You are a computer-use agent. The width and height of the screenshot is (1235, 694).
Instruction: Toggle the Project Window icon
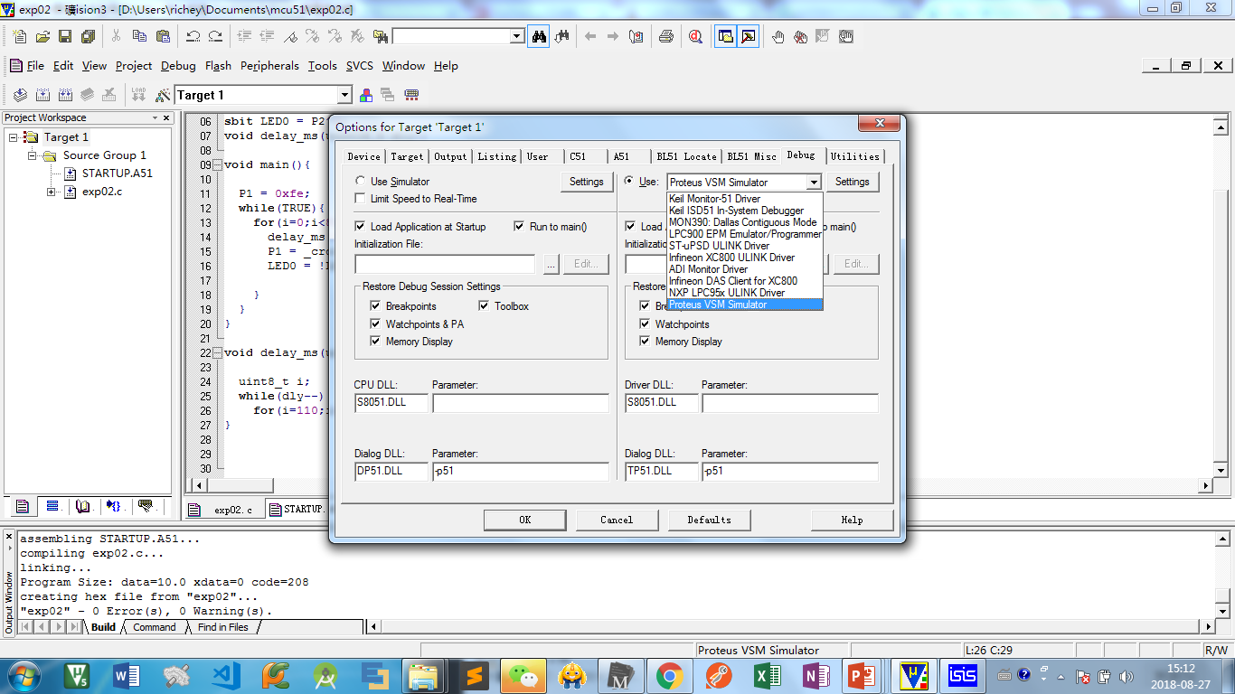click(725, 37)
